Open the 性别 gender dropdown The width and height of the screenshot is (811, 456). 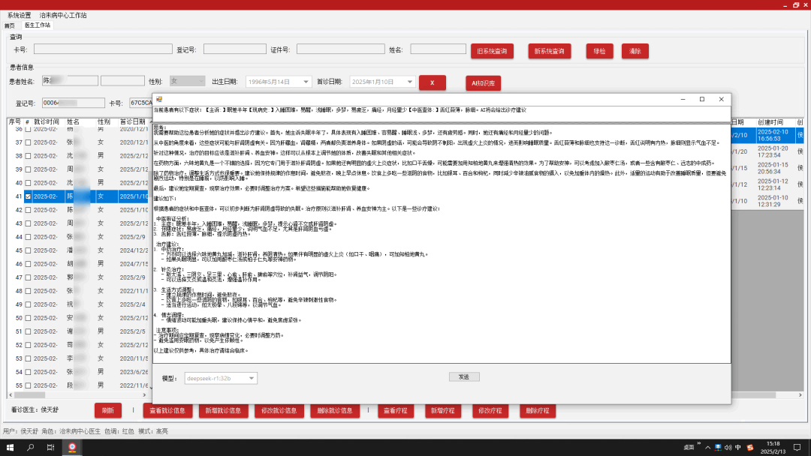point(199,82)
